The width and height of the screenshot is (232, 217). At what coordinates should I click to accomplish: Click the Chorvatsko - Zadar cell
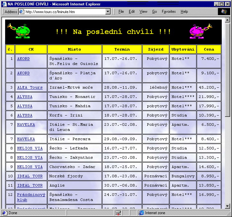point(75,167)
